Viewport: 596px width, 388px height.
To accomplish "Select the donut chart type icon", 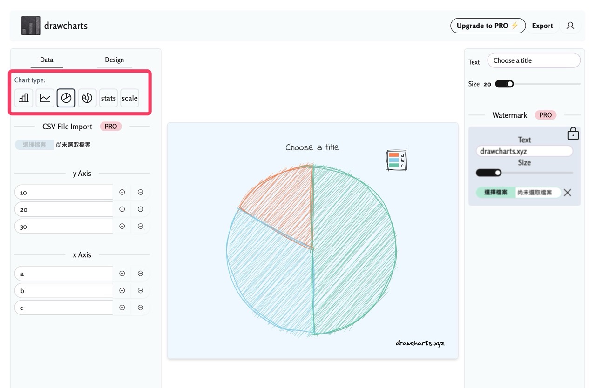I will 87,98.
